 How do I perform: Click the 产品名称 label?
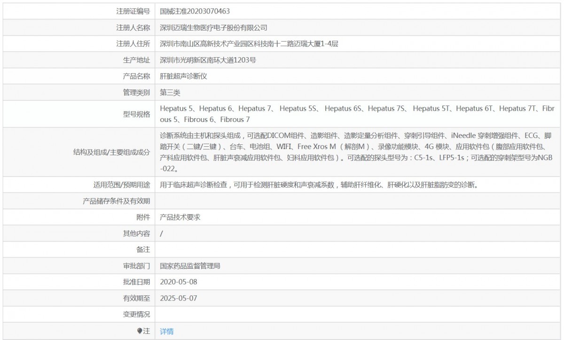pos(136,76)
